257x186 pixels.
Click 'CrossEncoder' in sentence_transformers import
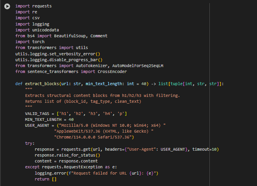point(112,71)
